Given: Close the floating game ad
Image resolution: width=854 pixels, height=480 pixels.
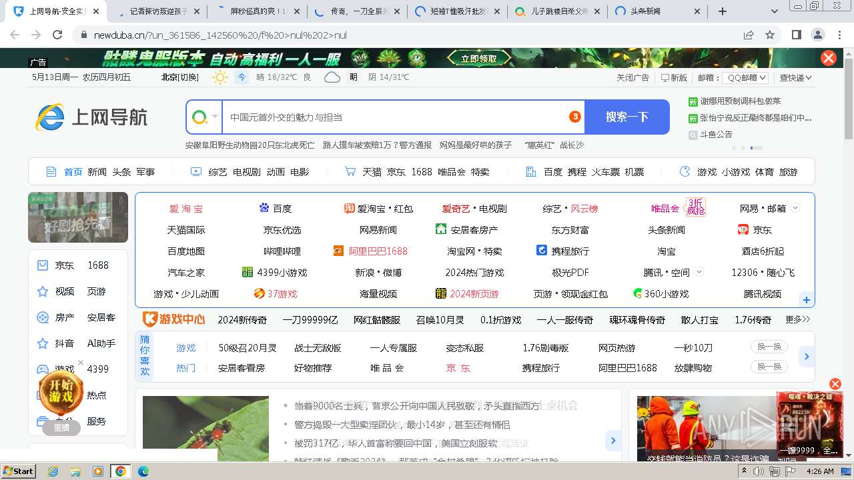Looking at the screenshot, I should (81, 363).
